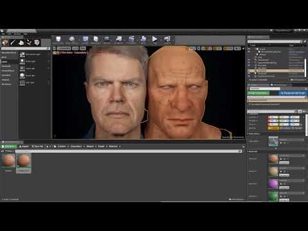Select the Geometry Editing mode icon
The height and width of the screenshot is (231, 308).
(37, 43)
